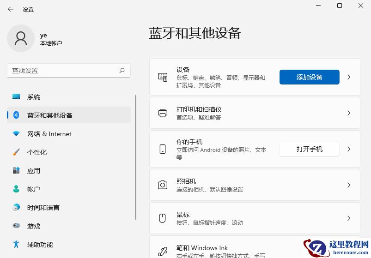371x258 pixels.
Task: Open the 游戏 settings category
Action: point(69,226)
